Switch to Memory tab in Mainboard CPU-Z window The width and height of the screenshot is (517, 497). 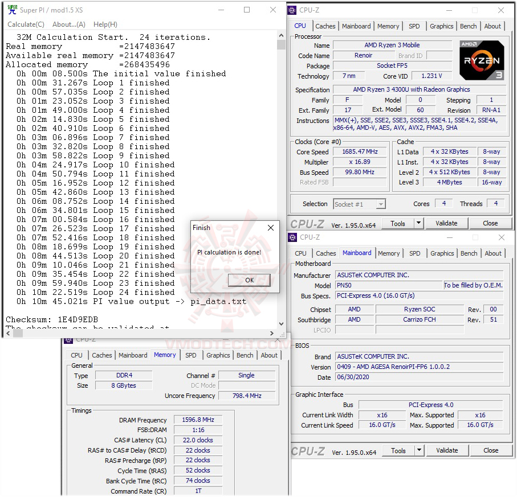coord(389,253)
